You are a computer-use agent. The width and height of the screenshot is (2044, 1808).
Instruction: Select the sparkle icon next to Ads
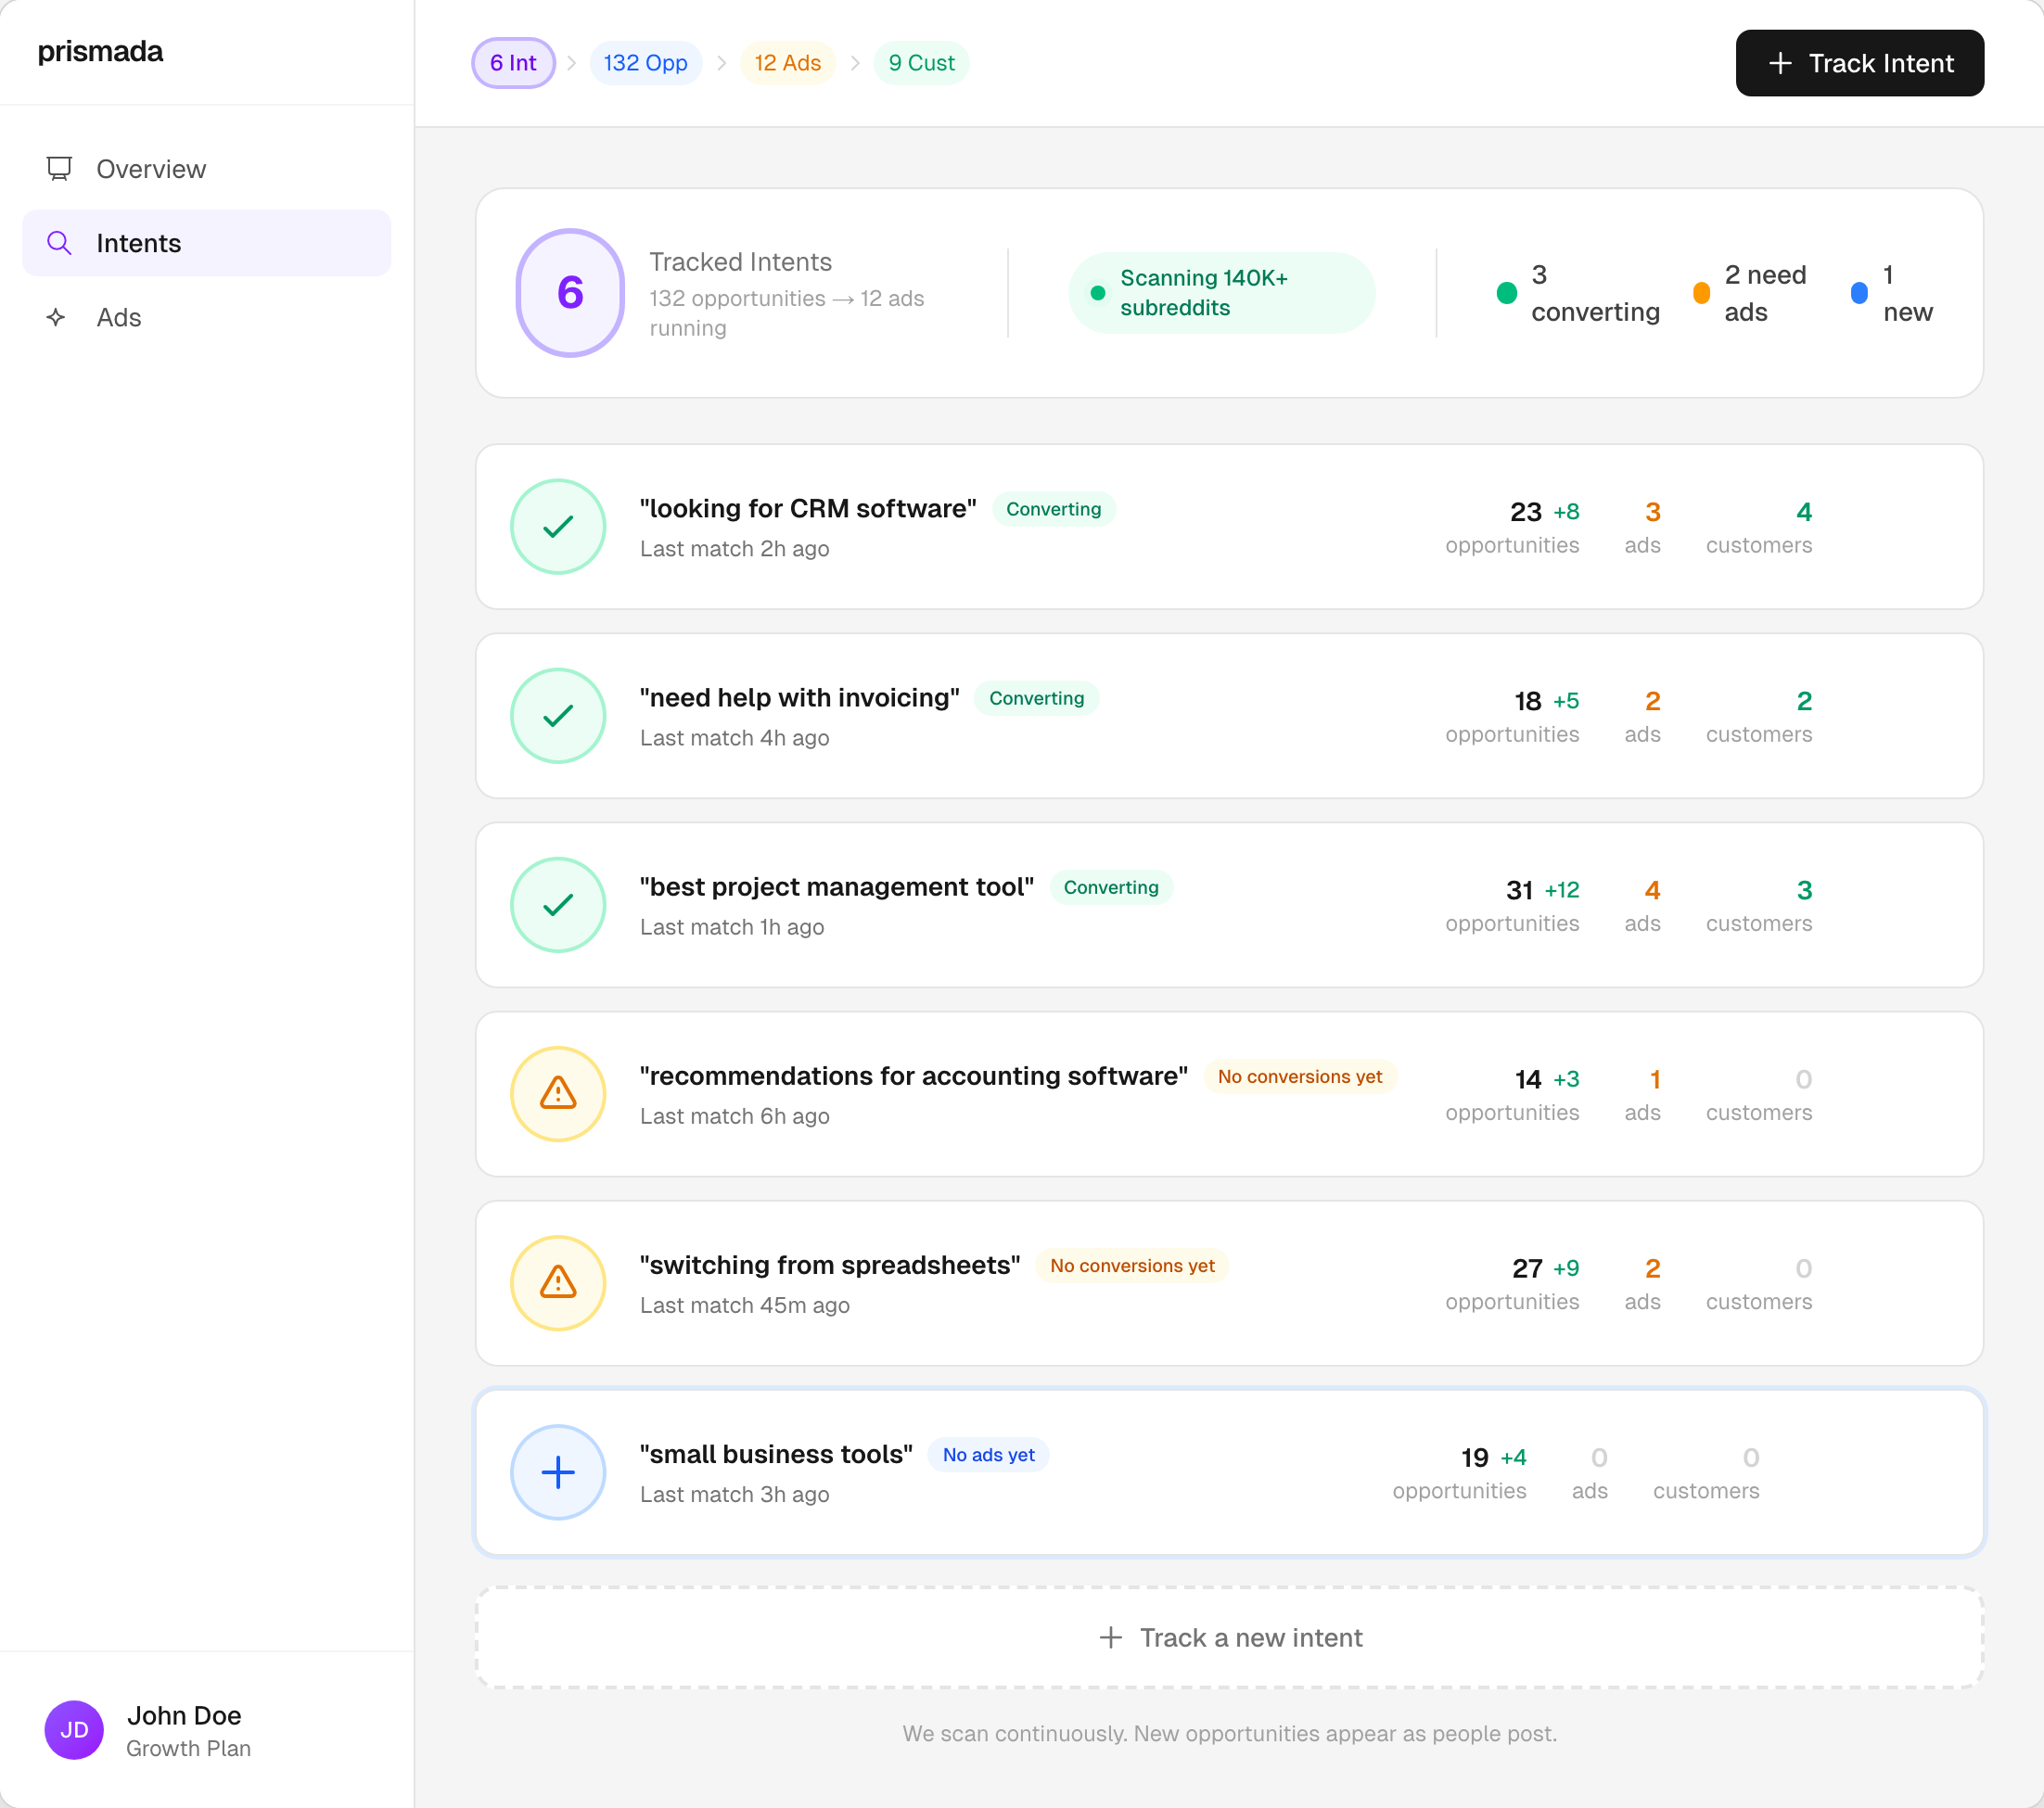pos(57,317)
